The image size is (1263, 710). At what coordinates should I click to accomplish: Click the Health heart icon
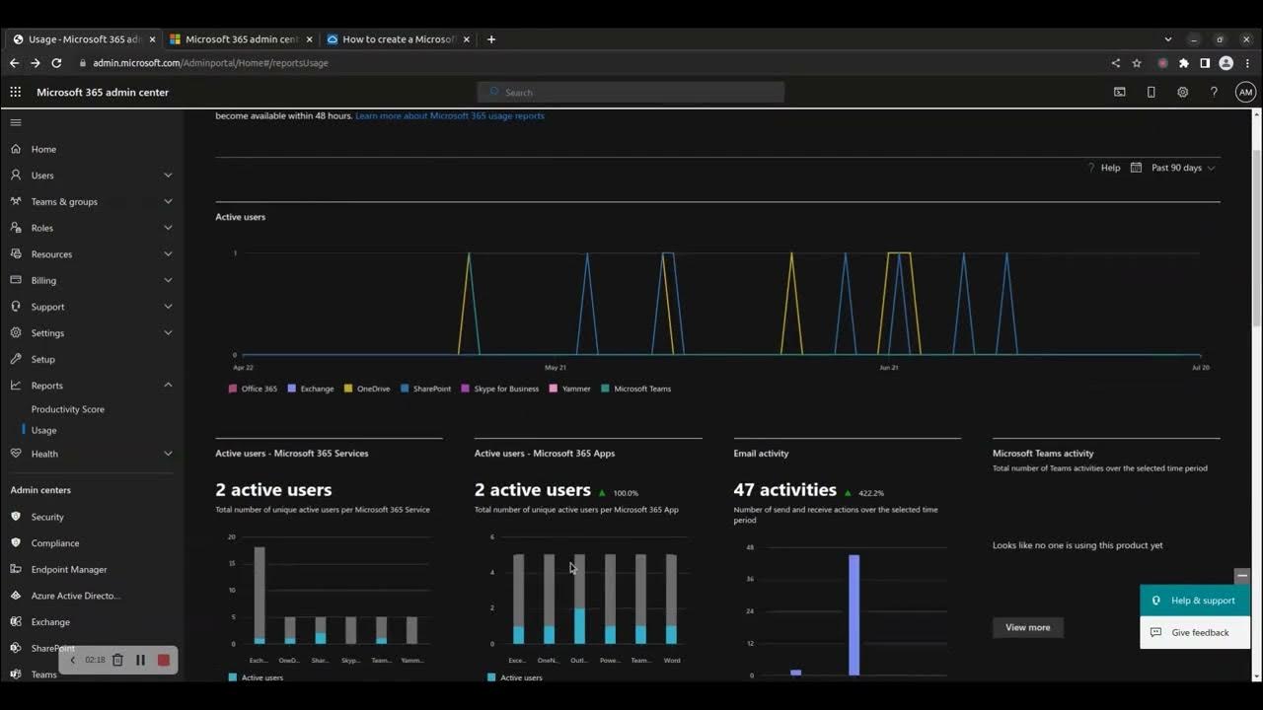pos(16,454)
